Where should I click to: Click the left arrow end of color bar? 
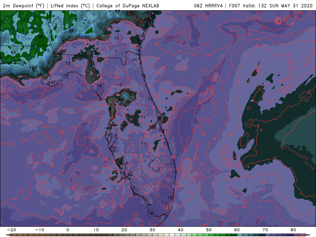pyautogui.click(x=8, y=235)
